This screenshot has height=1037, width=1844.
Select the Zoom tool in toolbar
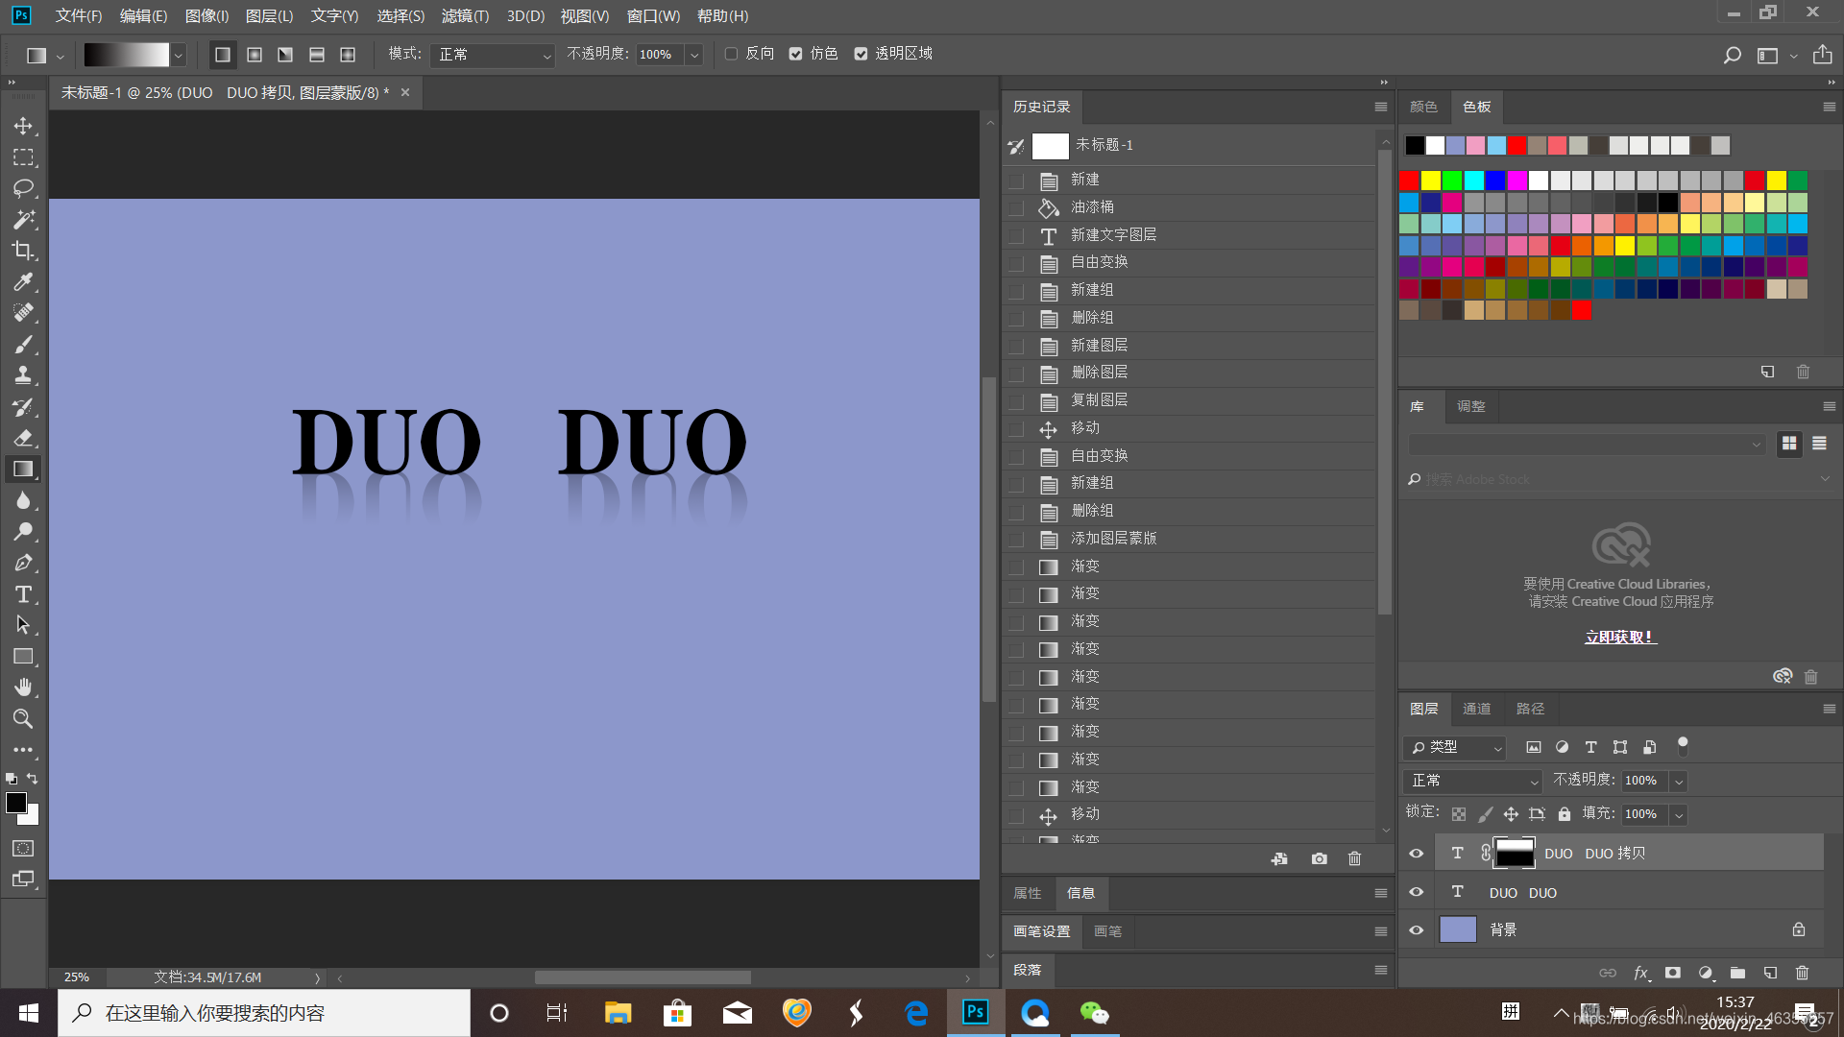point(23,718)
